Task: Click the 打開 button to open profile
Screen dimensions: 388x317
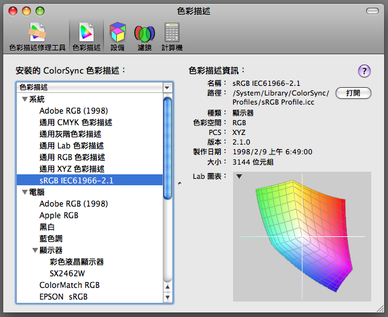Action: tap(353, 94)
